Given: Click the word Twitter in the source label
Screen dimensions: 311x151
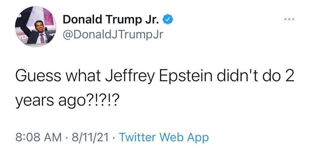Looking at the screenshot, I should pyautogui.click(x=138, y=137).
